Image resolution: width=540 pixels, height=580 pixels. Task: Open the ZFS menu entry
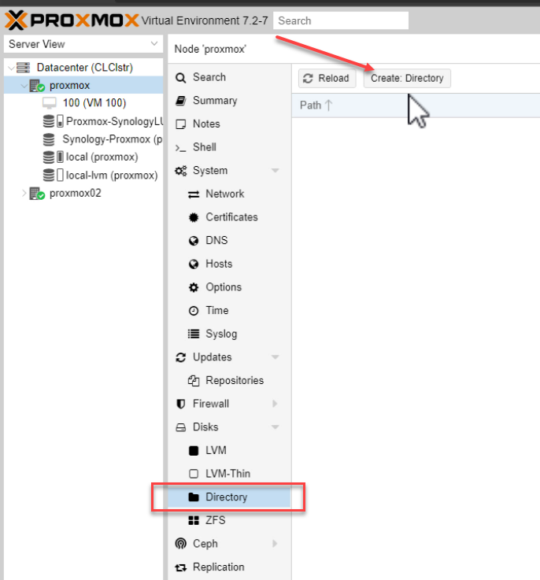pyautogui.click(x=230, y=520)
